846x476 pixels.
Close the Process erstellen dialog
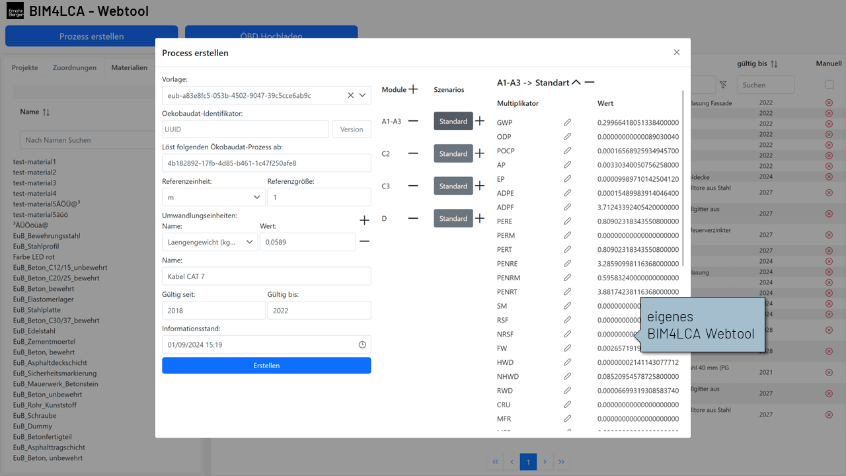(x=676, y=52)
